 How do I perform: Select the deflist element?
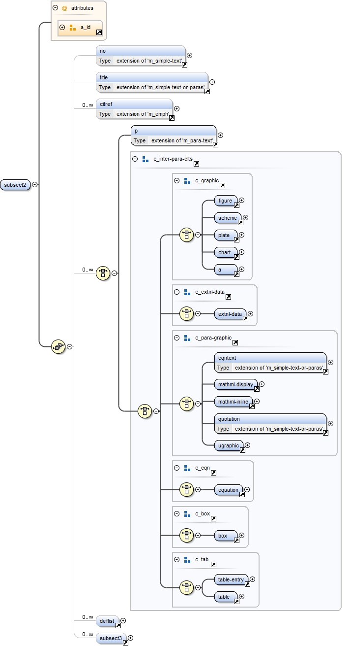click(107, 620)
